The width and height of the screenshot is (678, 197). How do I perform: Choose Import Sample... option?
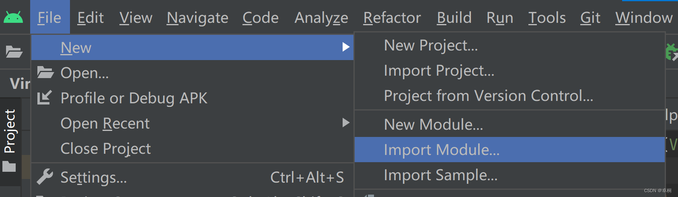point(440,175)
